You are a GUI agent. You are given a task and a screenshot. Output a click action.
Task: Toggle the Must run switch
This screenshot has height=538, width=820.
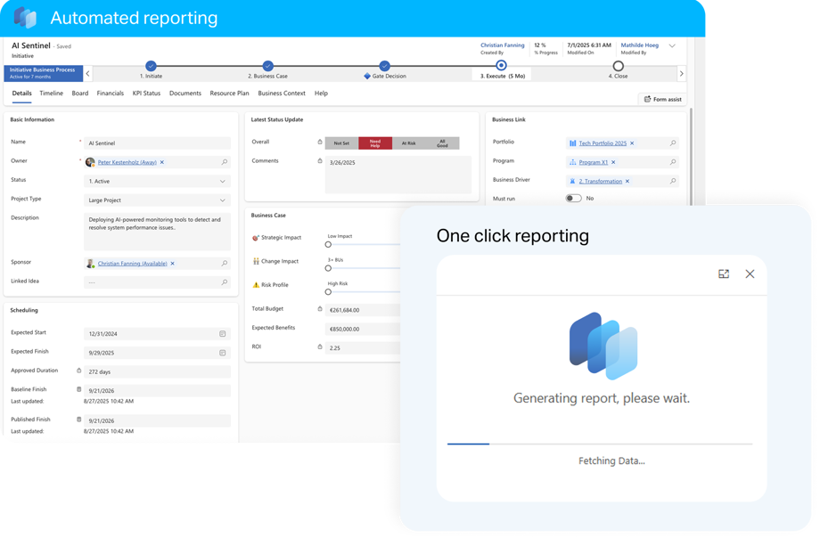click(x=573, y=199)
